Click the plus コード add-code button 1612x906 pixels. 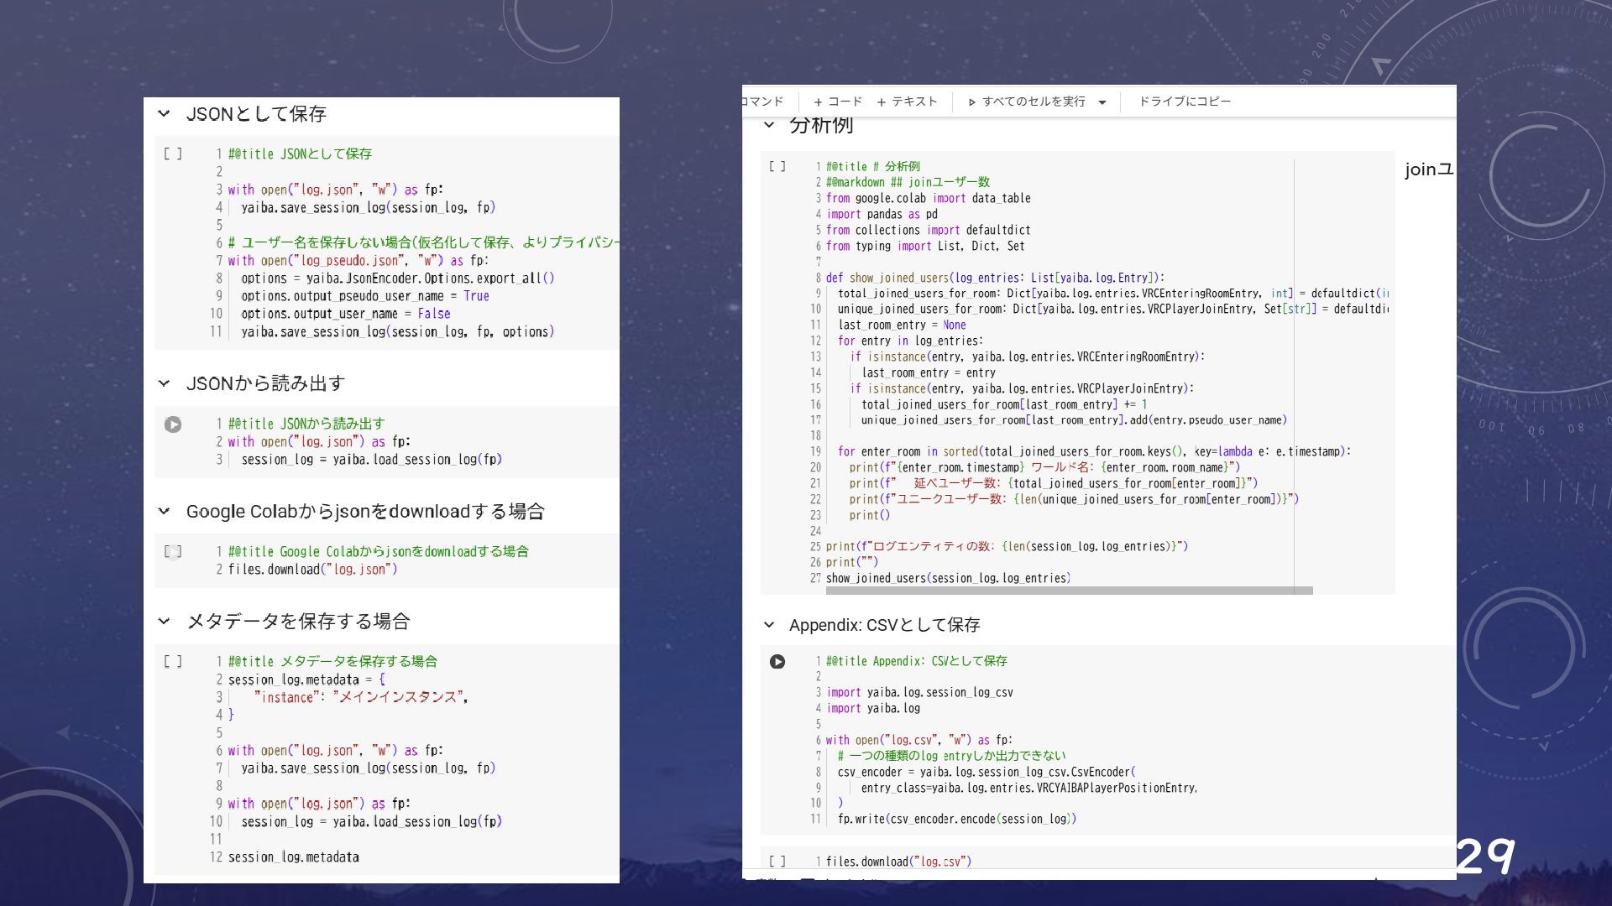coord(837,102)
